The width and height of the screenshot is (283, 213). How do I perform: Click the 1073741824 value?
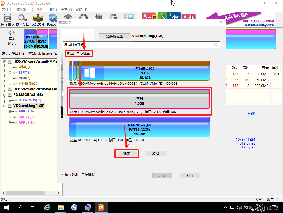pos(245,139)
